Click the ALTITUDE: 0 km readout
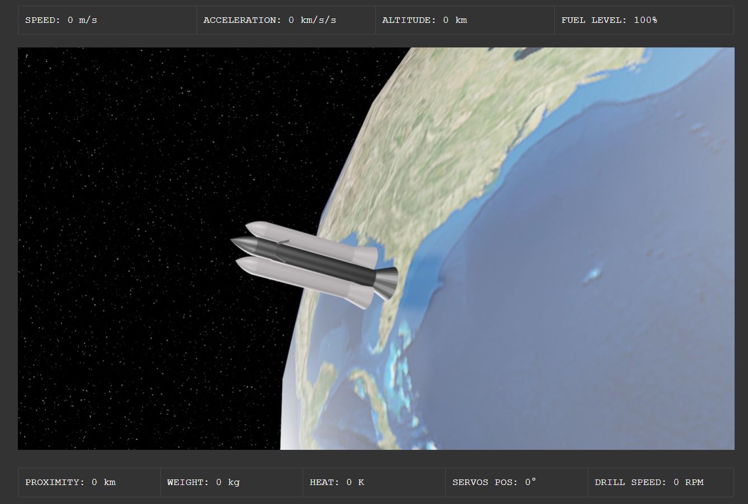The height and width of the screenshot is (504, 748). (x=465, y=20)
